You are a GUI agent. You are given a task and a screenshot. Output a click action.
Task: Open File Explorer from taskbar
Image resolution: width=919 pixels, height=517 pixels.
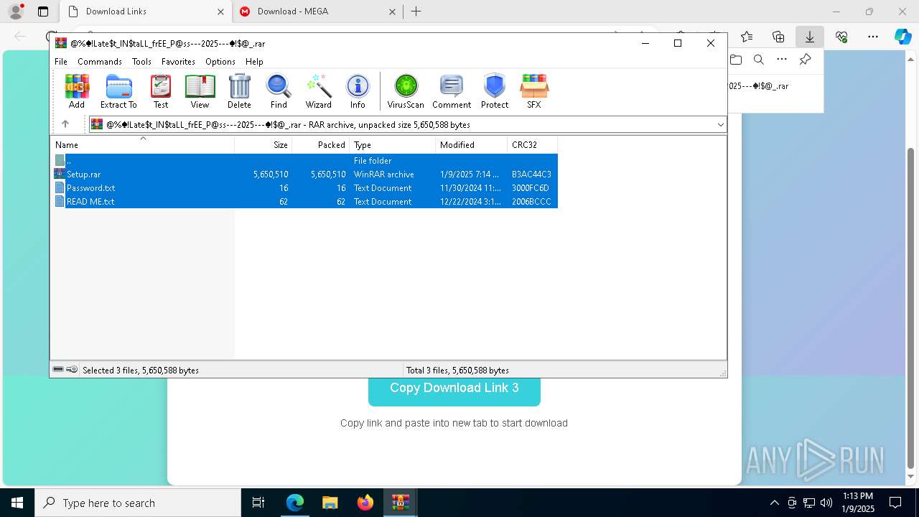pos(330,503)
